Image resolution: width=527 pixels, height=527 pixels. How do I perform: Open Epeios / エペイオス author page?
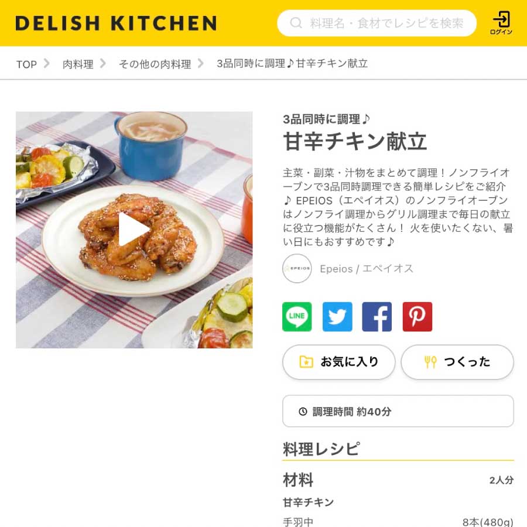point(367,269)
